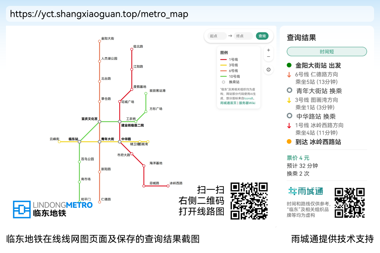
Task: Click the green 查询 search button
Action: coord(262,36)
